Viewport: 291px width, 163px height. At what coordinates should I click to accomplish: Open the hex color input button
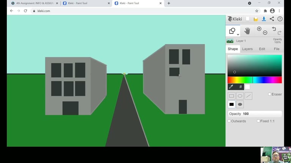click(241, 87)
